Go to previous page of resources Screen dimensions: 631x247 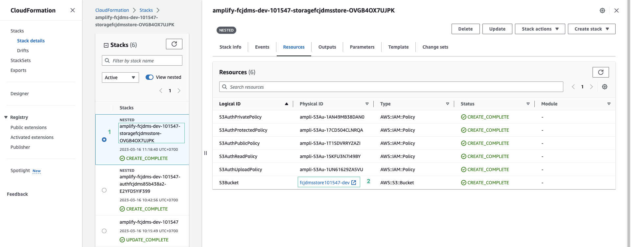coord(573,87)
